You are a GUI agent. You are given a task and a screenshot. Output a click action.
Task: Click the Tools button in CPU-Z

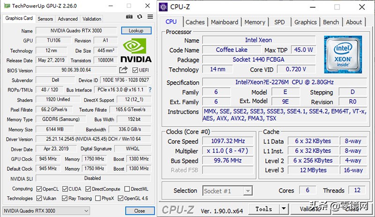264,209
